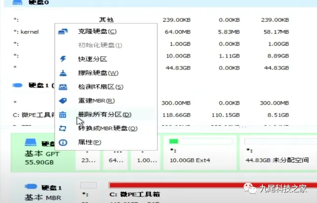Click the 8.51GB free space value
The width and height of the screenshot is (317, 203).
(278, 115)
